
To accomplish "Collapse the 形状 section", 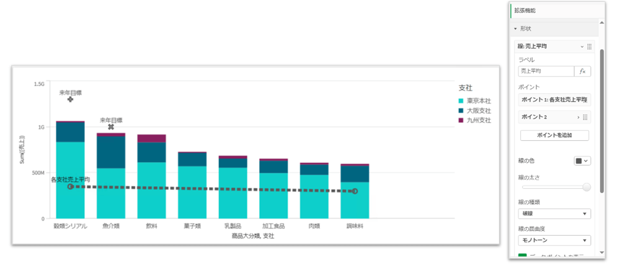I will 515,29.
